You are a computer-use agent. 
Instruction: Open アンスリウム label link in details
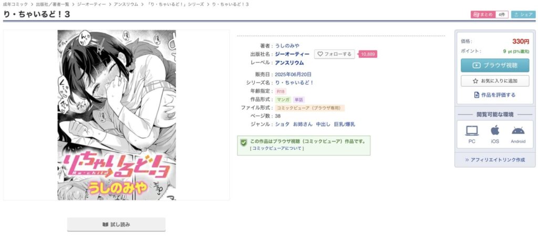tap(289, 63)
